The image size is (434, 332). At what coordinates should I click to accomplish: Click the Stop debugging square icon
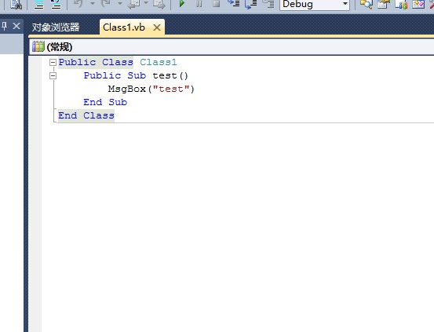point(216,4)
